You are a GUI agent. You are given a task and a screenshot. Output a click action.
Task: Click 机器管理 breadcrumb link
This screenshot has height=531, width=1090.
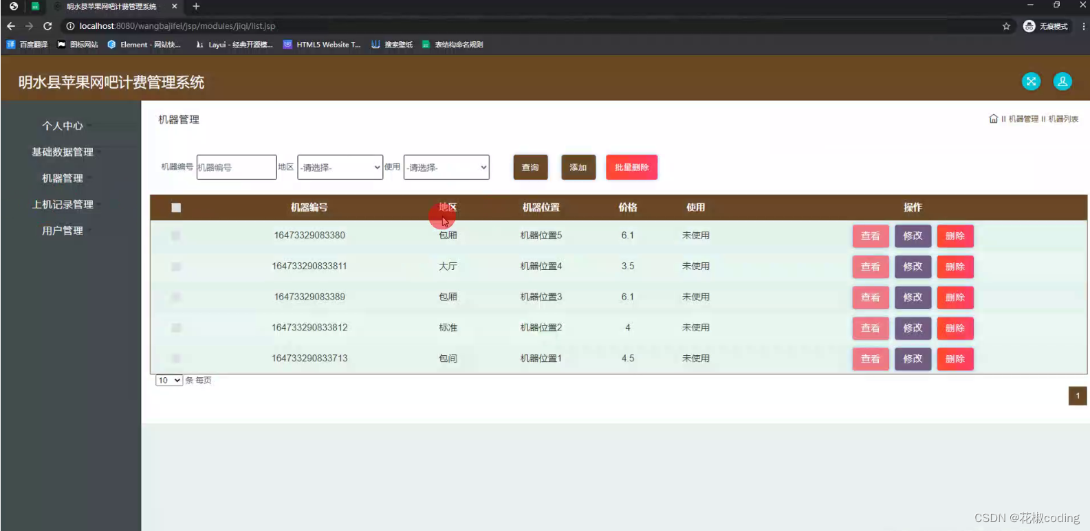(x=1023, y=119)
